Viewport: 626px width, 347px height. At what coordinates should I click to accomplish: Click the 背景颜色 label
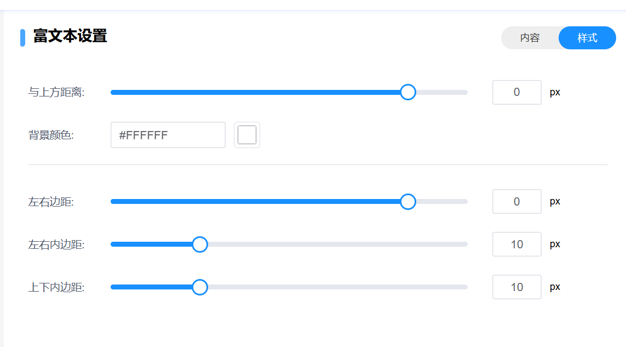(51, 135)
